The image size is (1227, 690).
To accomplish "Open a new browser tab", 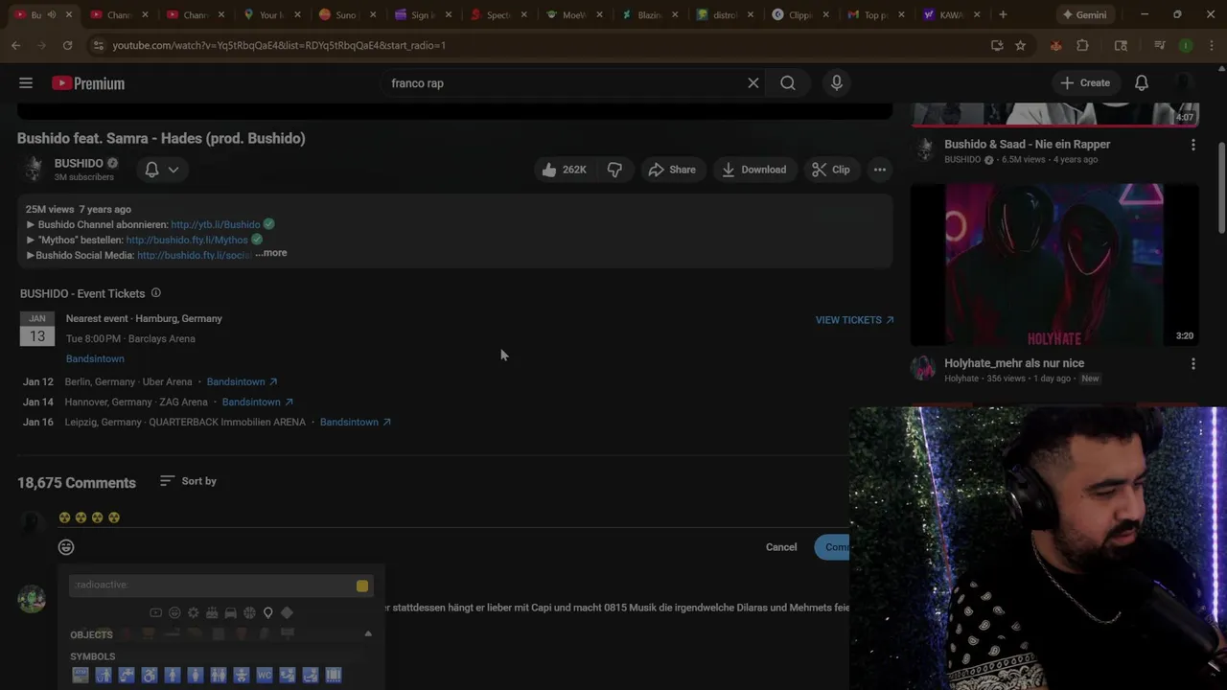I will (1003, 14).
